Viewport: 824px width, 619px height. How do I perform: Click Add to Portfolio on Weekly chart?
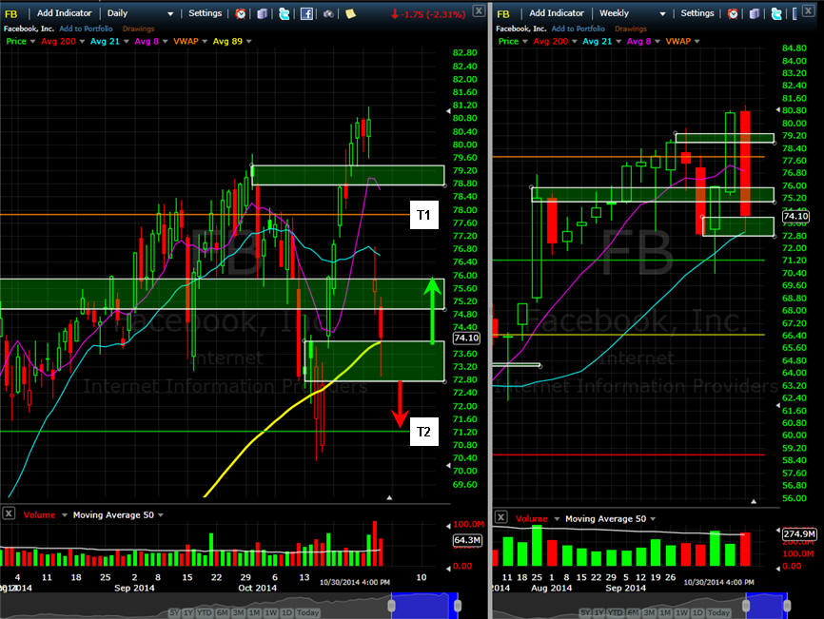tap(579, 29)
